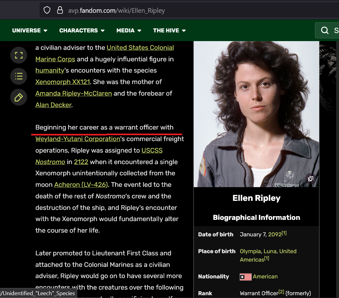This screenshot has width=339, height=298.
Task: Click the reference [1] after 2092
Action: click(284, 233)
